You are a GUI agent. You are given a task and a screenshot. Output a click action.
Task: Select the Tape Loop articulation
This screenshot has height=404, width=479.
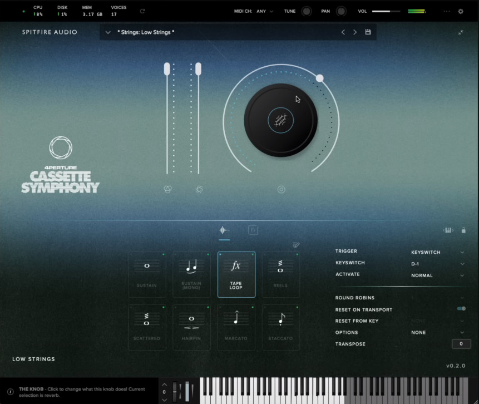tap(236, 274)
